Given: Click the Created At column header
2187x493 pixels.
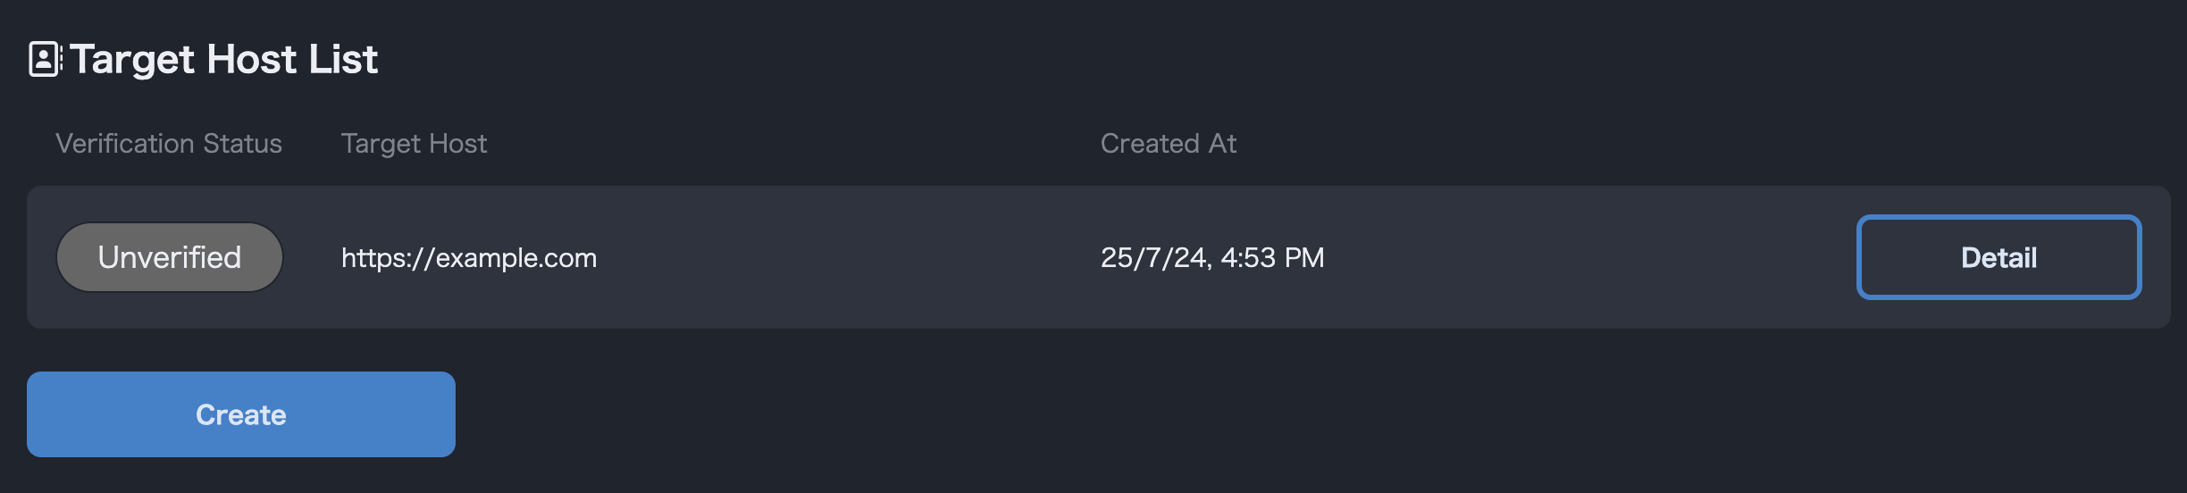Looking at the screenshot, I should 1168,144.
